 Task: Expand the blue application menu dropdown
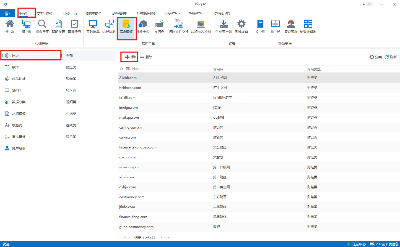coord(7,14)
